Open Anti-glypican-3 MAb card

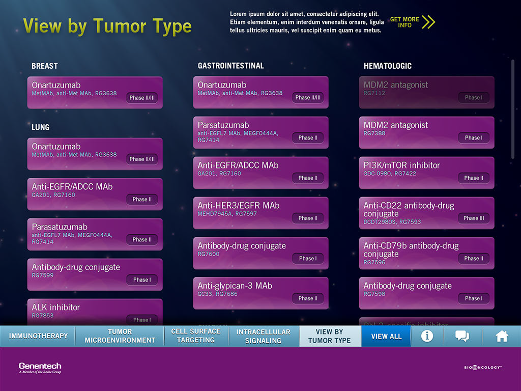tap(260, 293)
